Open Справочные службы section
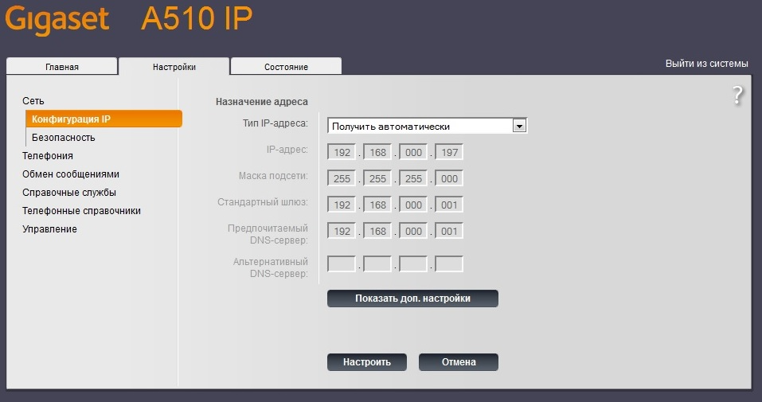The width and height of the screenshot is (762, 402). click(69, 193)
